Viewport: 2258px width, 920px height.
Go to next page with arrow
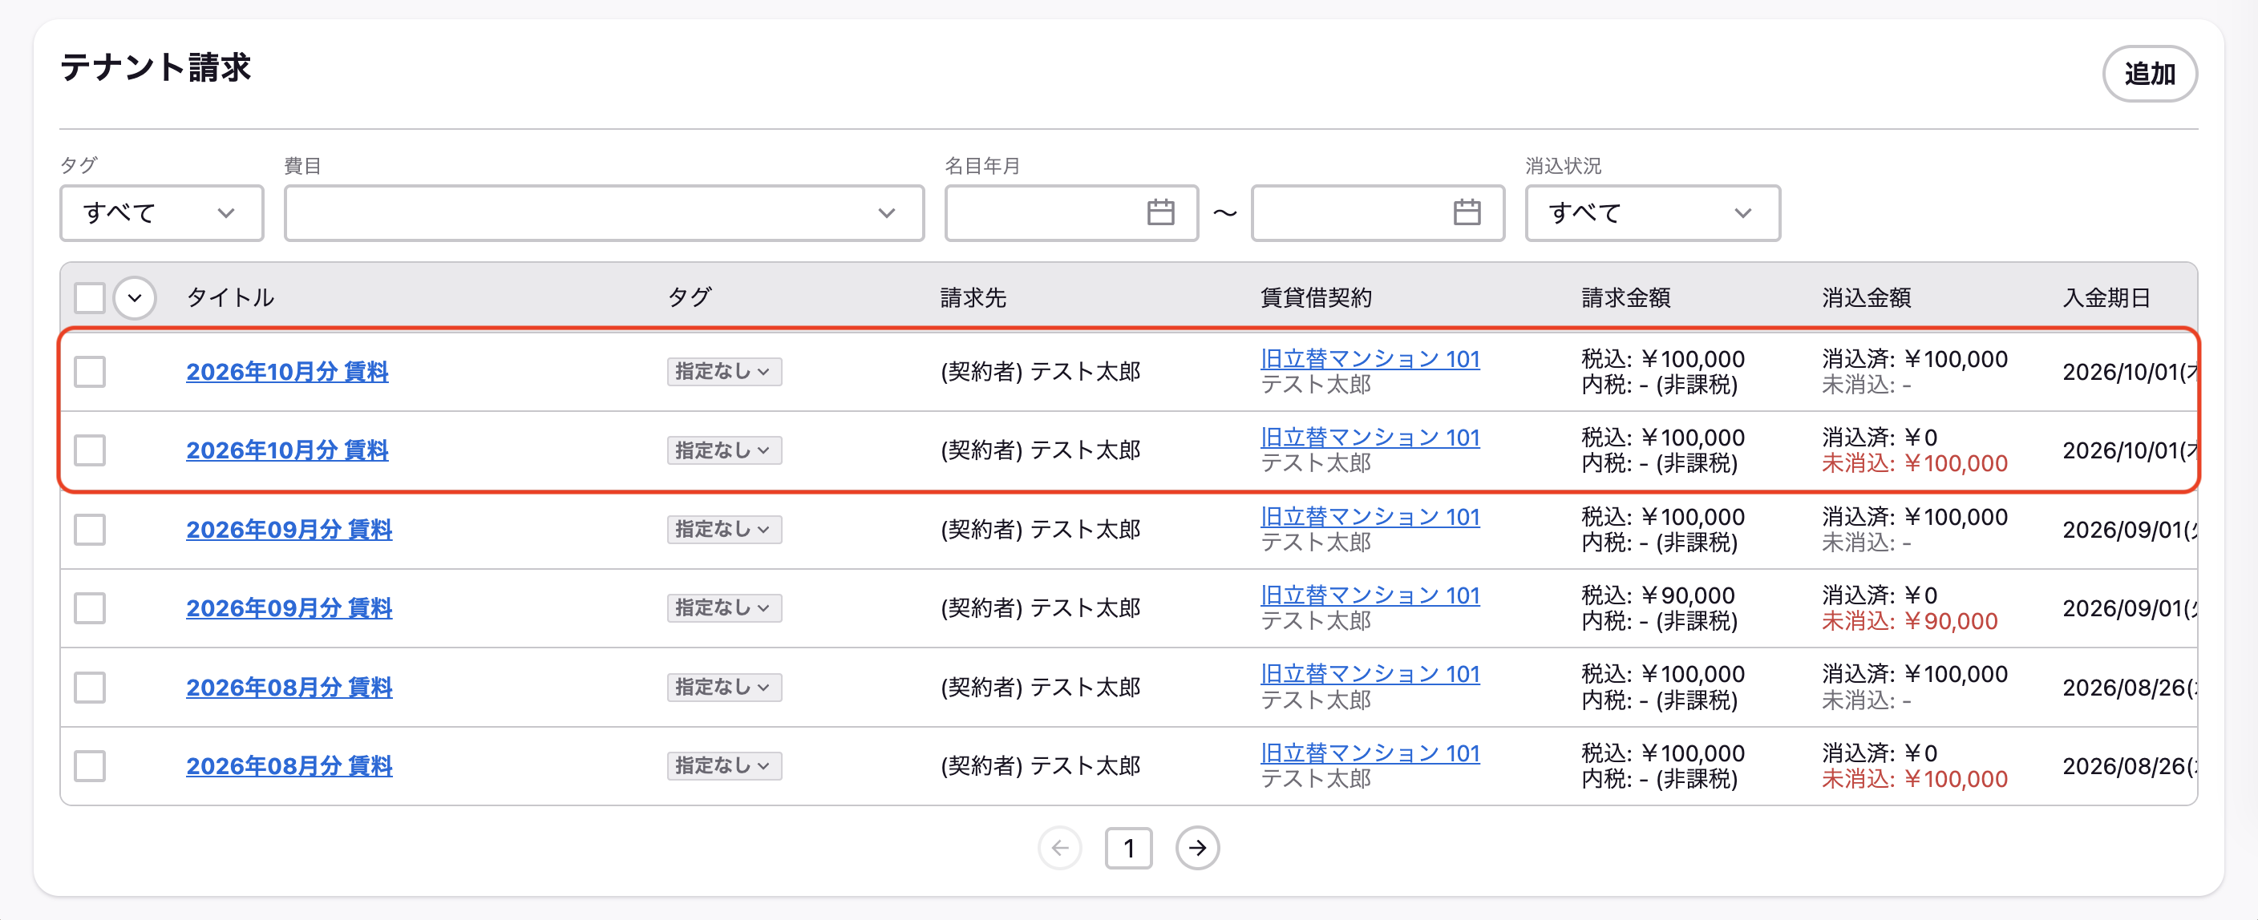pos(1197,847)
